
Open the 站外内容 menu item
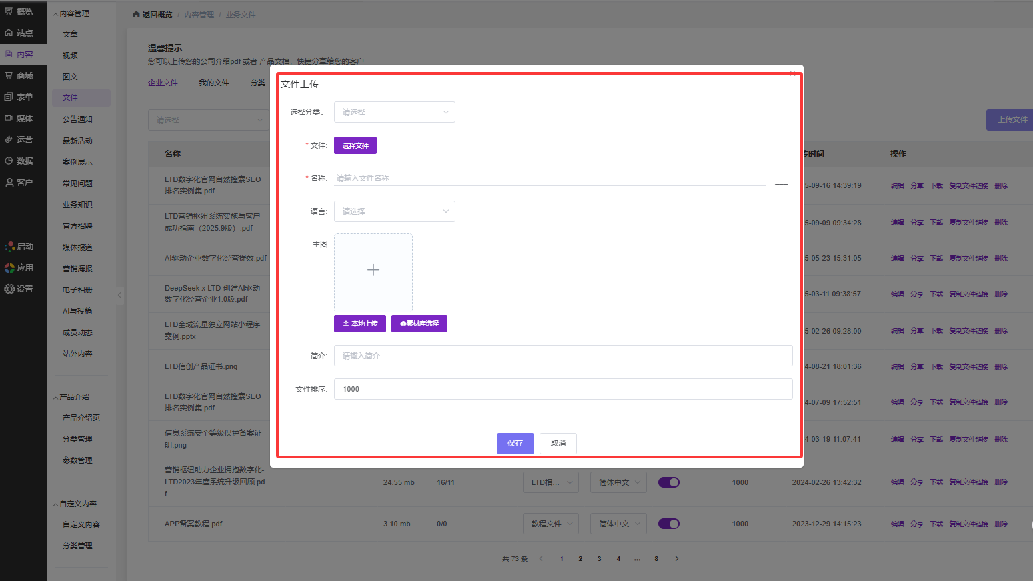click(x=77, y=354)
